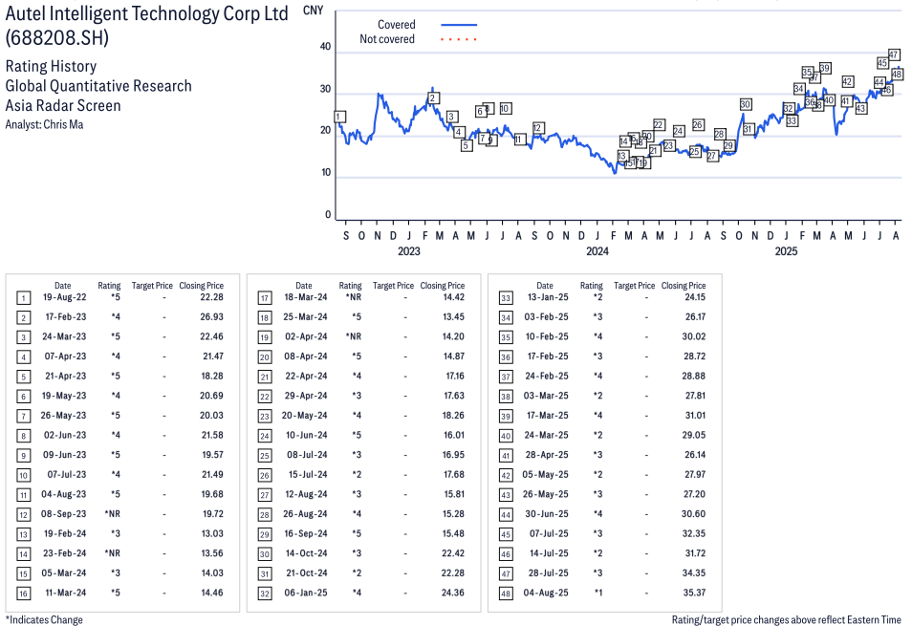Select the closing price '17.63'

[454, 396]
